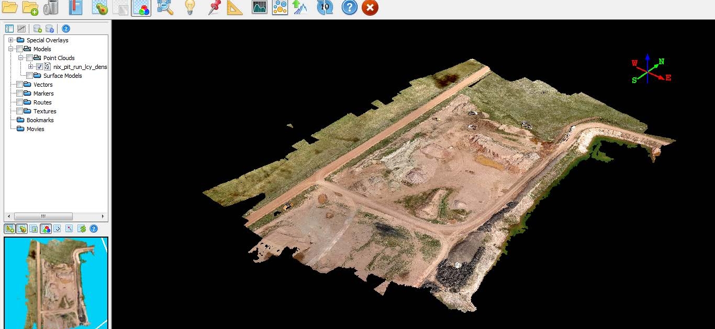Collapse the Point Clouds tree node
The image size is (715, 329).
[21, 58]
